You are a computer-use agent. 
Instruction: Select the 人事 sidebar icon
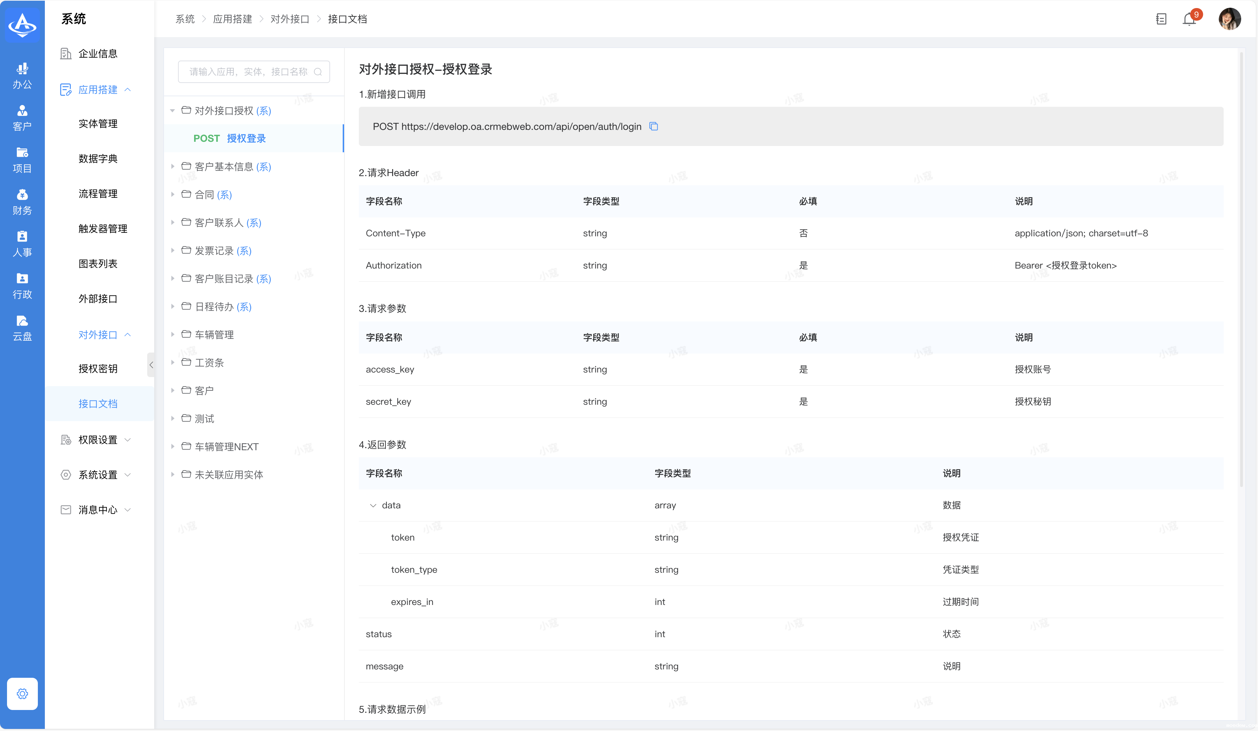coord(22,244)
